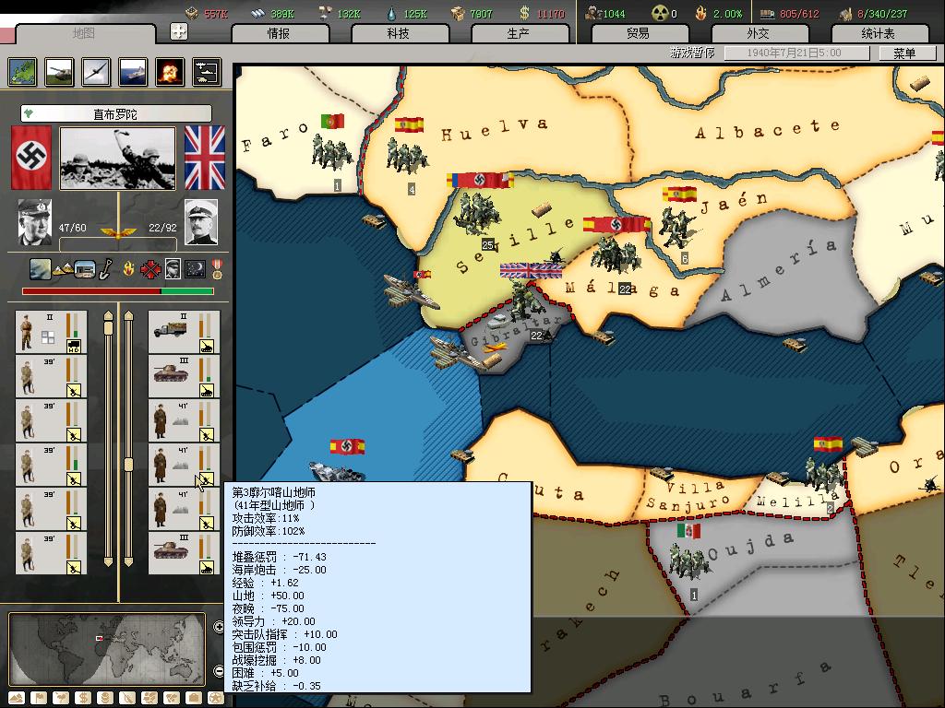Select German army in Seville

click(479, 212)
